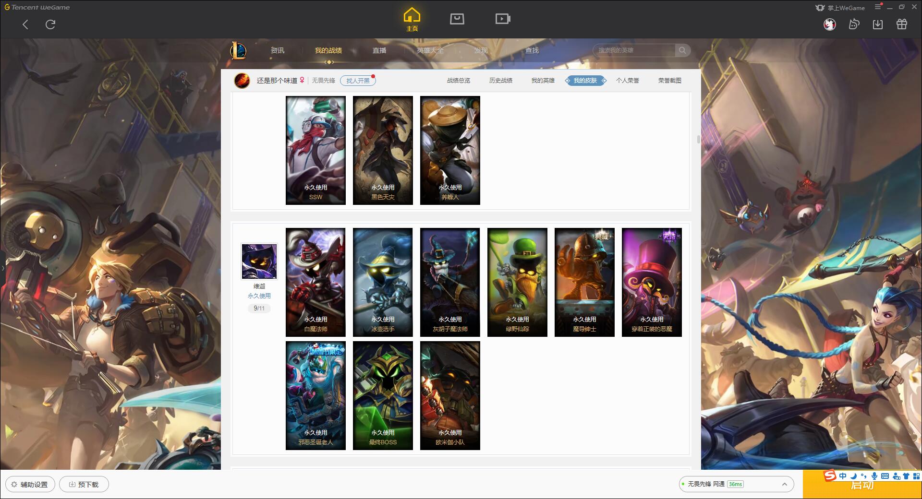Open summoner profile avatar icon
Image resolution: width=922 pixels, height=499 pixels.
pos(242,81)
